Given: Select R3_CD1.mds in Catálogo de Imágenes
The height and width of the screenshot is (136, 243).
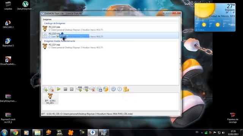Looking at the screenshot, I should click(110, 28).
